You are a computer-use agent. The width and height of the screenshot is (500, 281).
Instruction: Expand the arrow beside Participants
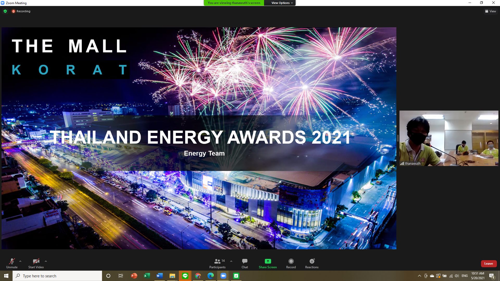(x=231, y=261)
